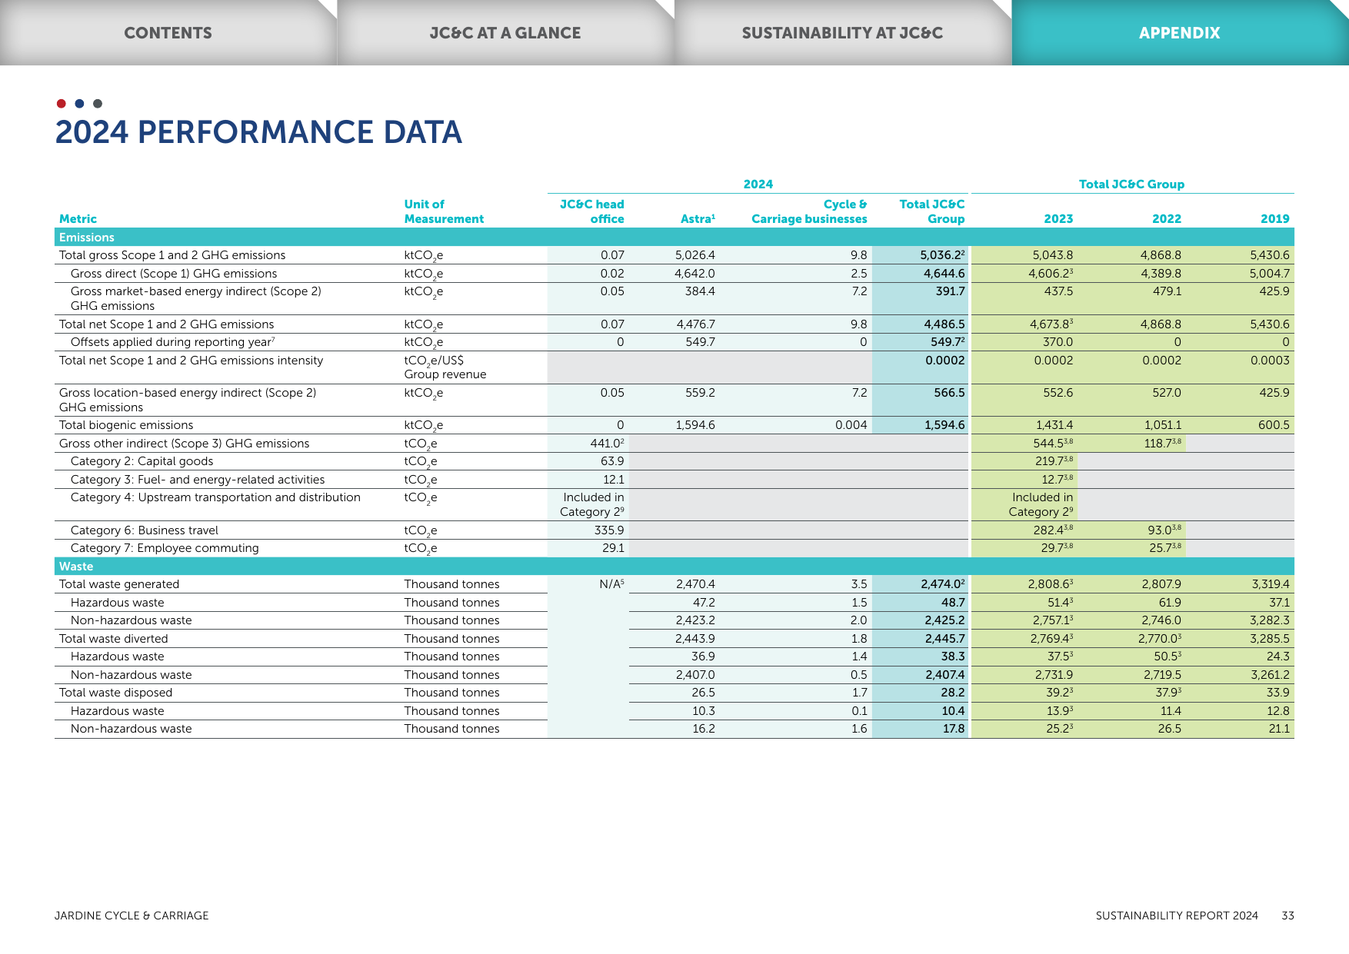Click the Waste section header
The image size is (1349, 954).
[674, 567]
